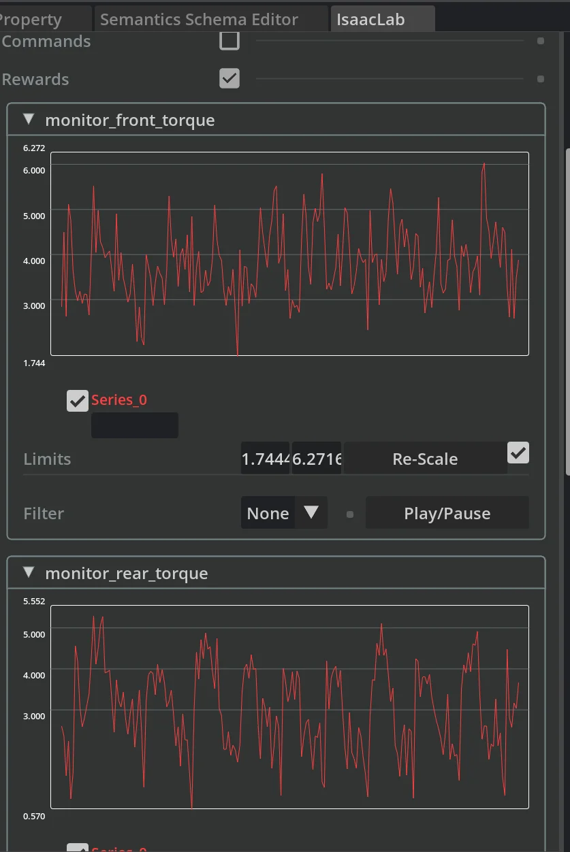Click the small square at Rewards row end
Image resolution: width=570 pixels, height=852 pixels.
[x=541, y=79]
